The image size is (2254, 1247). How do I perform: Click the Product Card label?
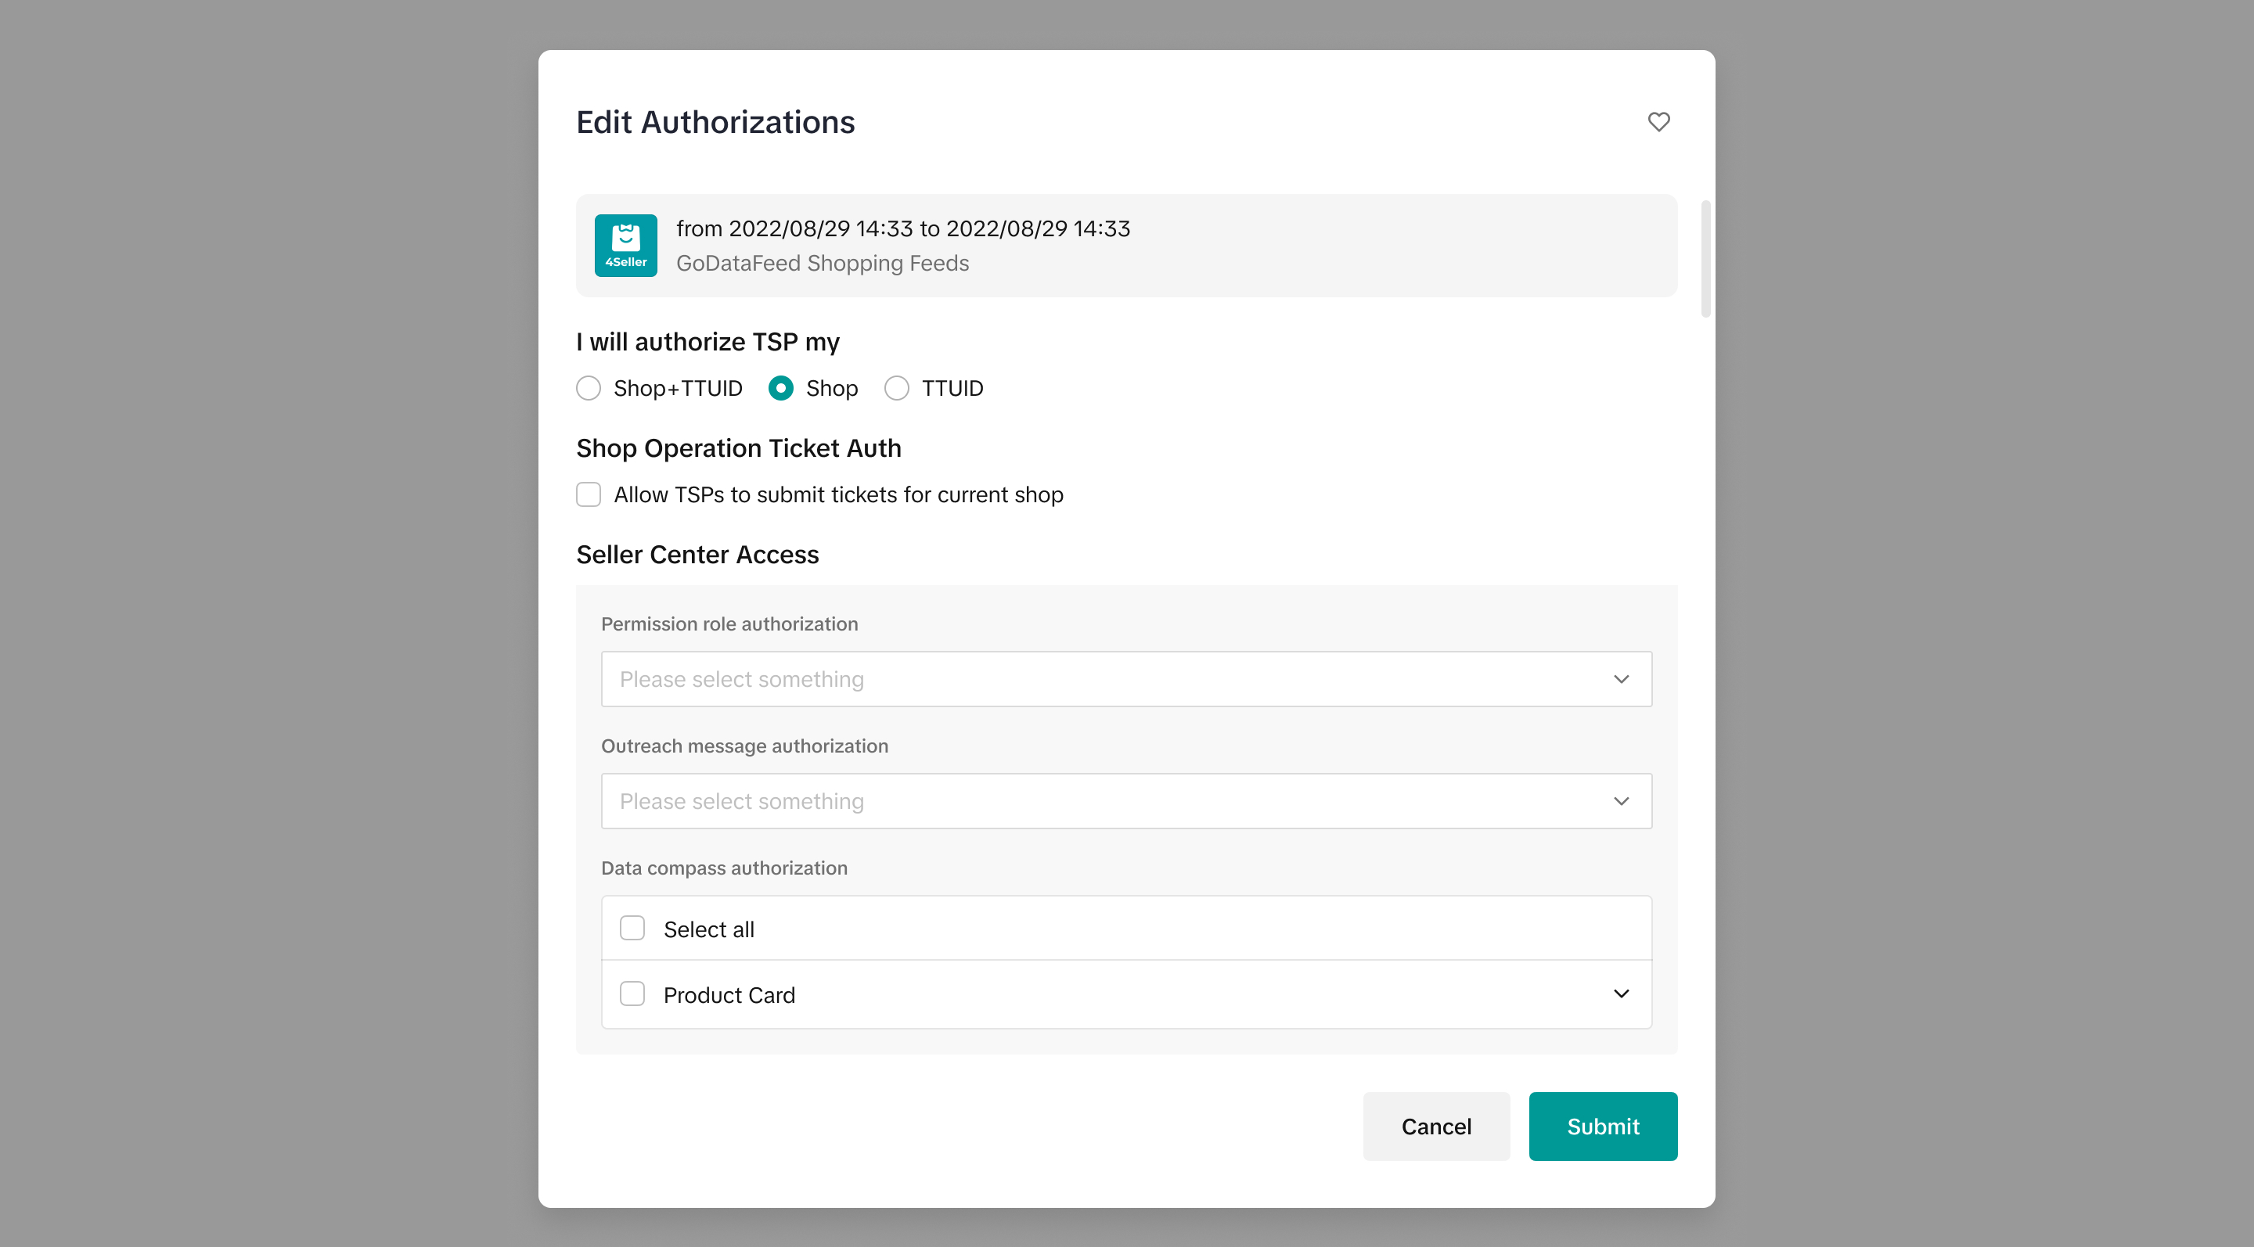729,995
